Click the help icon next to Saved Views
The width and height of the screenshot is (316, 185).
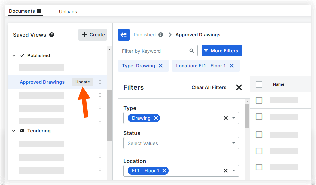pos(52,35)
